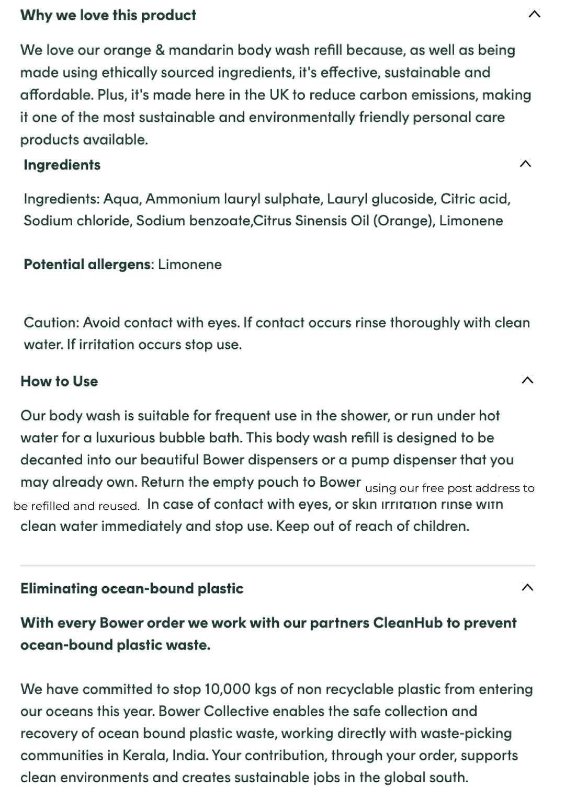Click the Limonene allergen text
565x799 pixels.
pyautogui.click(x=190, y=264)
